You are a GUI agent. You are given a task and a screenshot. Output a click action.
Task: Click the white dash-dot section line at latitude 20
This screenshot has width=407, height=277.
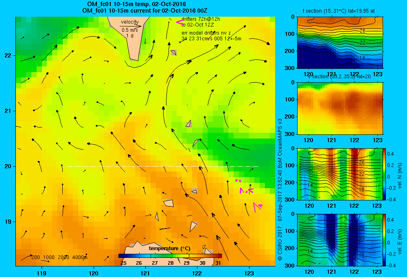163,166
